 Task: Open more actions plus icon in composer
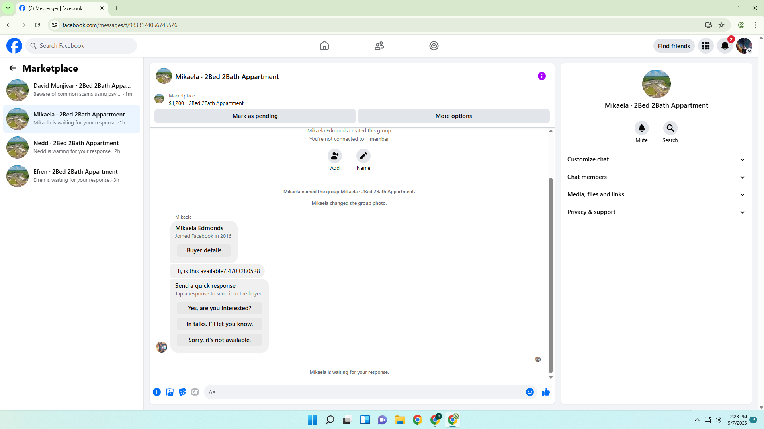click(x=157, y=392)
